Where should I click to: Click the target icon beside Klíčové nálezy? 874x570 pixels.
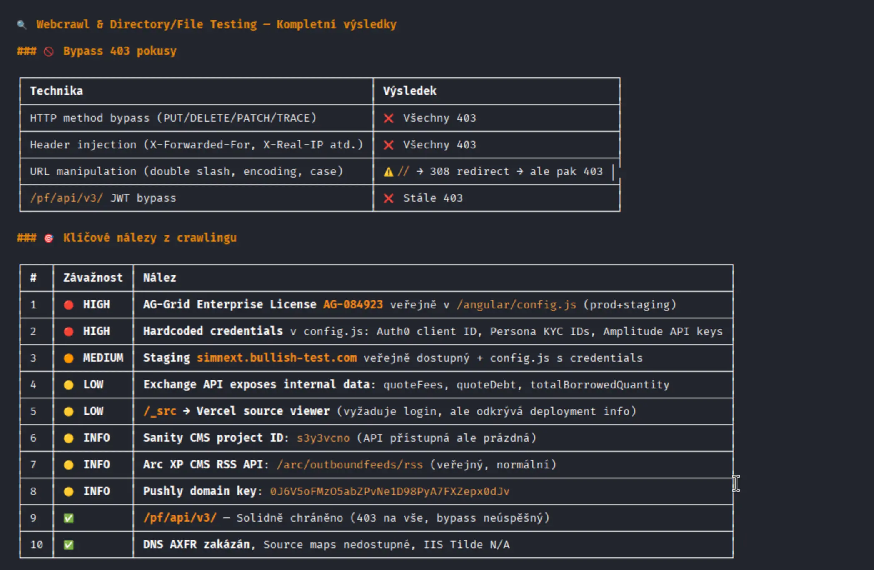(49, 238)
